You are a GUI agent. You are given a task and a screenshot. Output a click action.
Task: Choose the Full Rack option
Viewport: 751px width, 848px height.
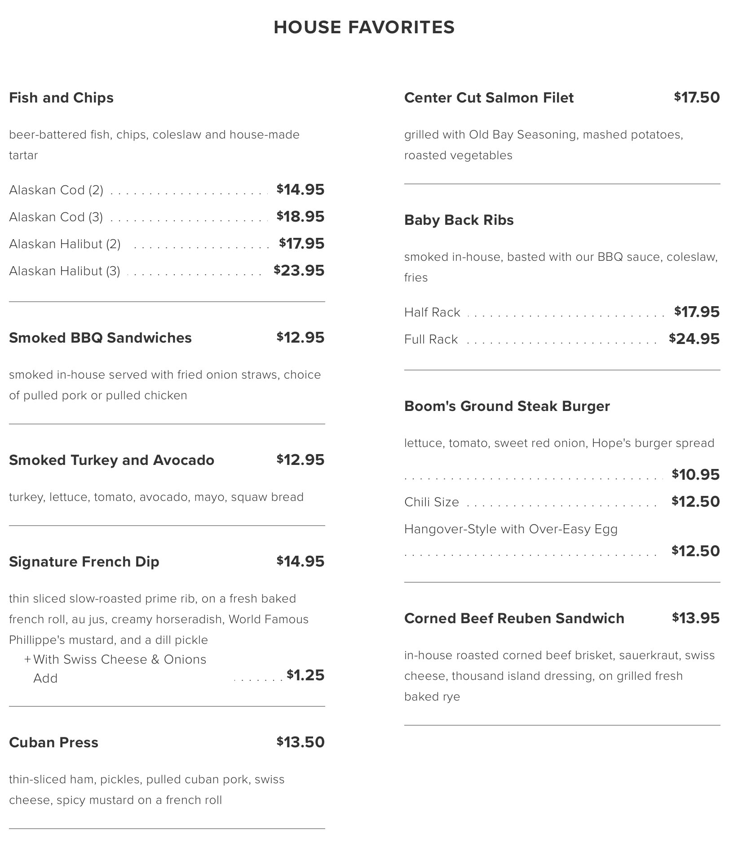[431, 339]
